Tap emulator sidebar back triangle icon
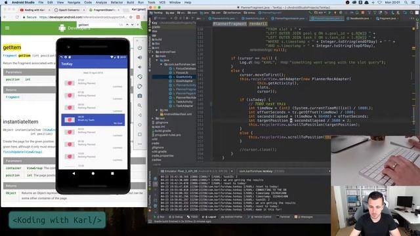420x236 pixels. coord(140,115)
